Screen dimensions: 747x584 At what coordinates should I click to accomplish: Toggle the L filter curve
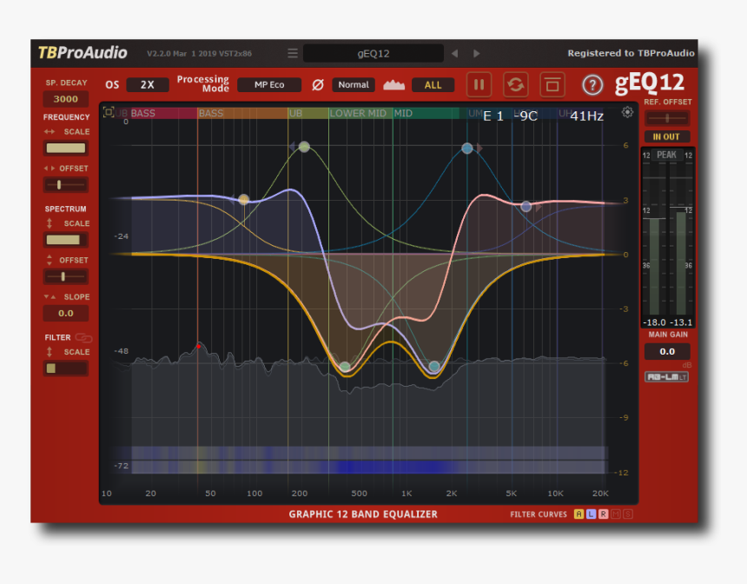(592, 514)
